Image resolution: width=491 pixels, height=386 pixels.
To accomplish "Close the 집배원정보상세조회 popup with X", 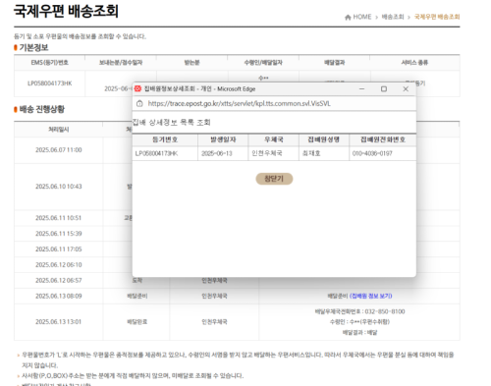I will tap(406, 89).
